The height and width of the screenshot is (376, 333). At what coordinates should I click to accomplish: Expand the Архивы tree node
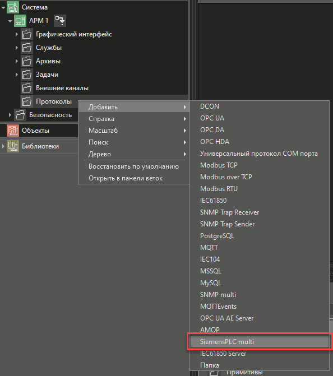(x=16, y=61)
